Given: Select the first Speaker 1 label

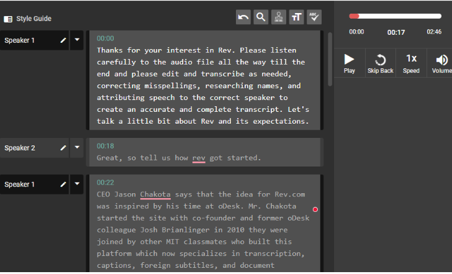Looking at the screenshot, I should point(19,40).
